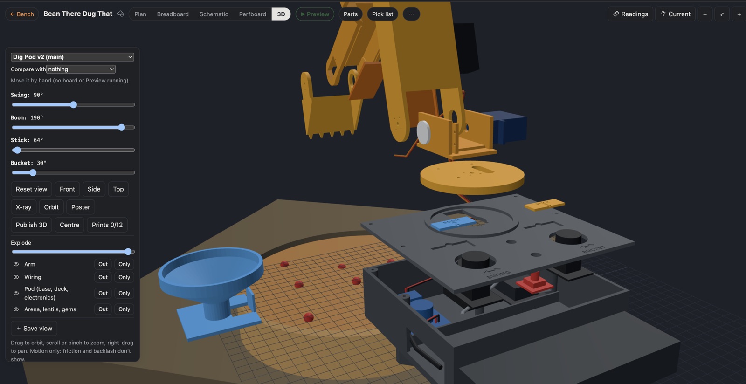This screenshot has height=384, width=746.
Task: Hide the Arena, lentils, gems group
Action: [x=16, y=309]
